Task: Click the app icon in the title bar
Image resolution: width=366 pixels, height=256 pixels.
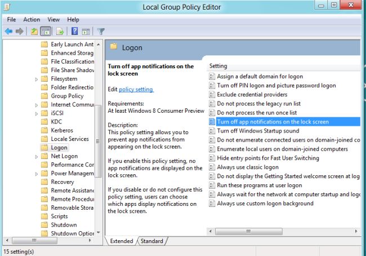Action: click(x=7, y=7)
